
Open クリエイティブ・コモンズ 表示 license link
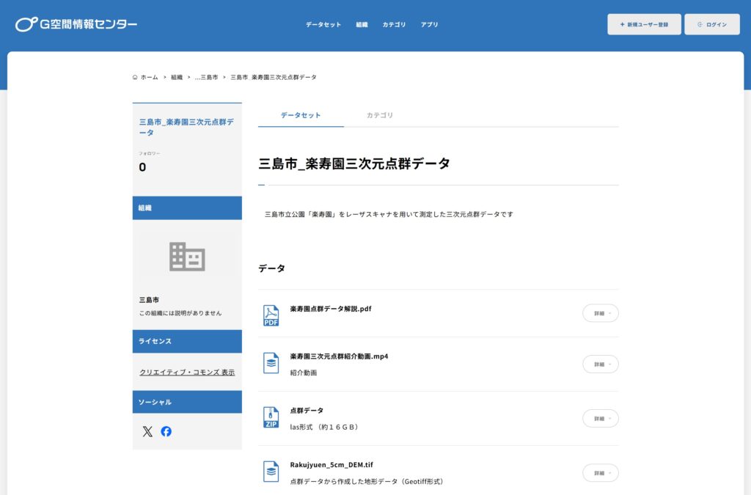(x=187, y=373)
